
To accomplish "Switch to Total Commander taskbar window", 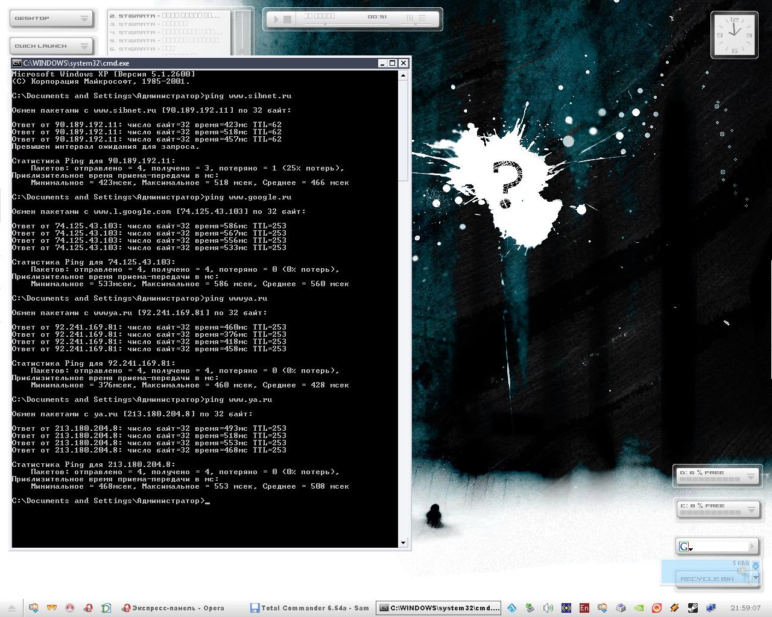I will coord(310,608).
